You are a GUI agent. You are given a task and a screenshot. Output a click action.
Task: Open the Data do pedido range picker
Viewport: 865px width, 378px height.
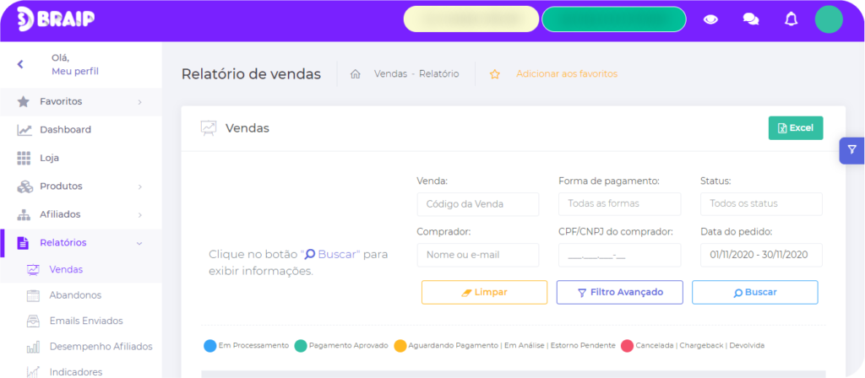pyautogui.click(x=761, y=255)
